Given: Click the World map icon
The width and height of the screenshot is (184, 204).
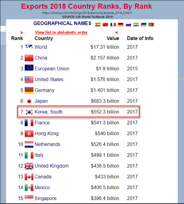Looking at the screenshot, I should (x=29, y=47).
